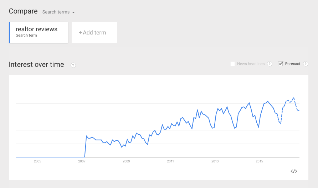Click the Forecast label to toggle it
318x188 pixels.
[293, 64]
